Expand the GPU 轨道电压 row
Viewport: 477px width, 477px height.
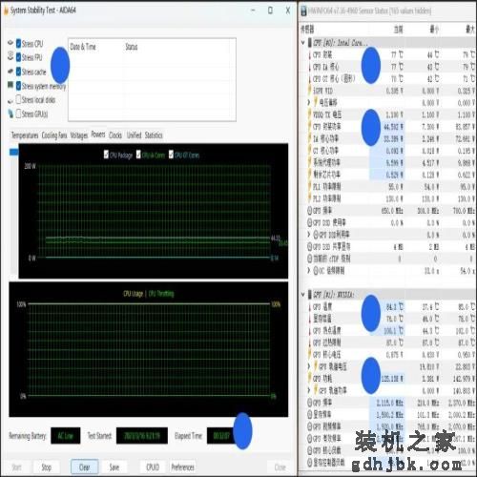pyautogui.click(x=308, y=366)
